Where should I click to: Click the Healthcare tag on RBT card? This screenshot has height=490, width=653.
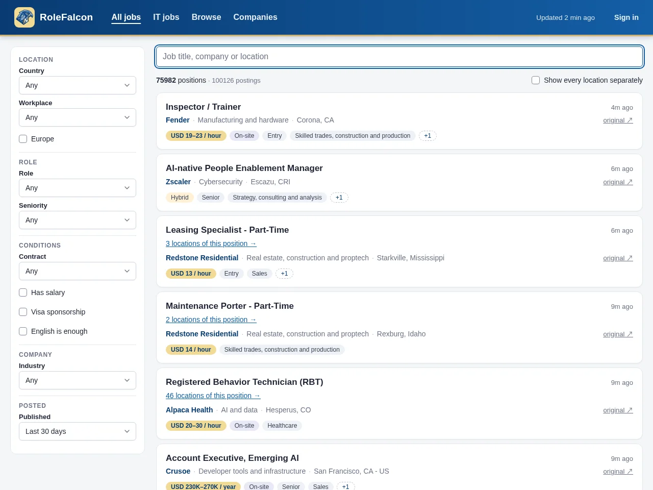(x=282, y=426)
